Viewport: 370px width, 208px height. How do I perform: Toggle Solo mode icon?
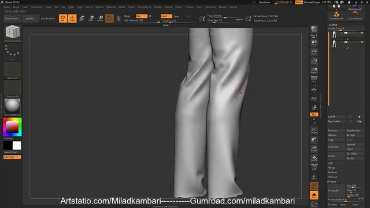314,195
